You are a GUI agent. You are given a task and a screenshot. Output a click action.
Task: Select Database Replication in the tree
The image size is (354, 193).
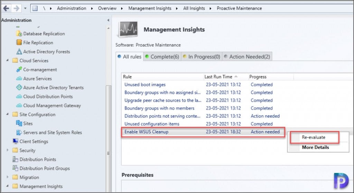click(44, 34)
